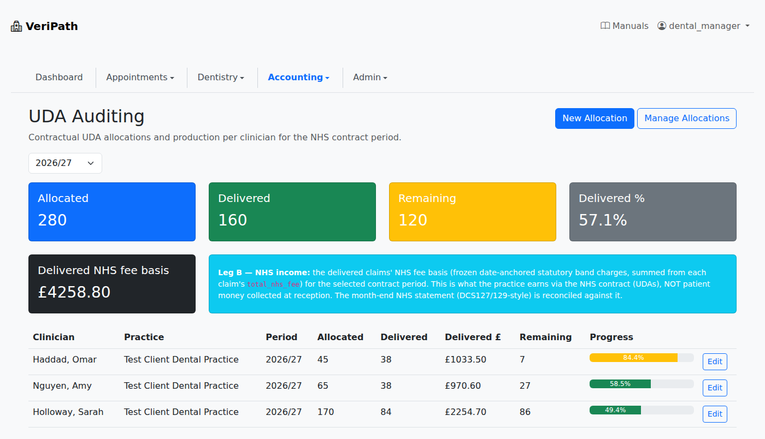
Task: Click the Period column header
Action: 281,337
